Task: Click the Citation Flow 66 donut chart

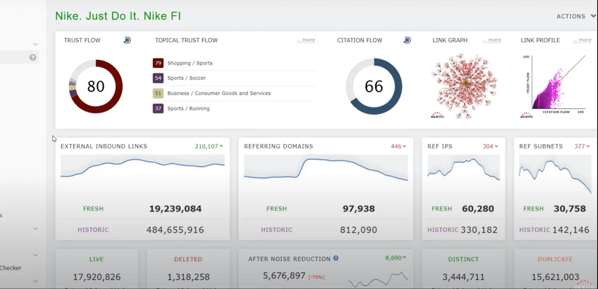Action: [x=374, y=86]
